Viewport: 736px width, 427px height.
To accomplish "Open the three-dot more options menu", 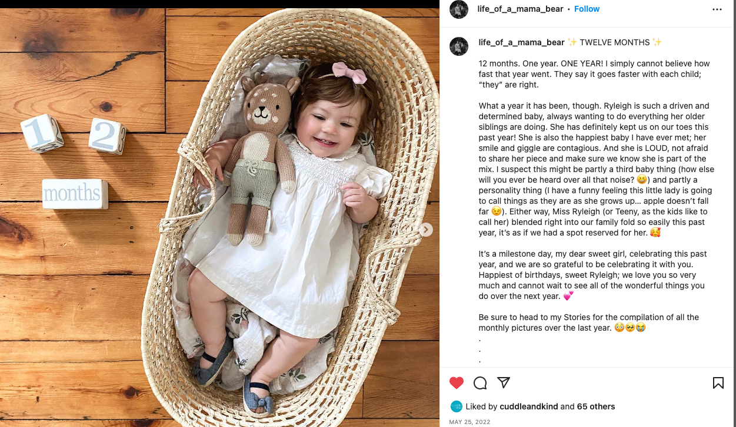I will click(717, 9).
